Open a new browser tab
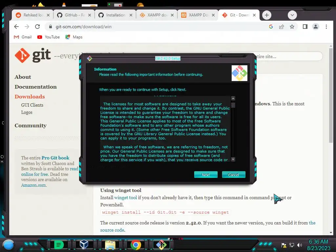This screenshot has height=252, width=336. point(266,15)
